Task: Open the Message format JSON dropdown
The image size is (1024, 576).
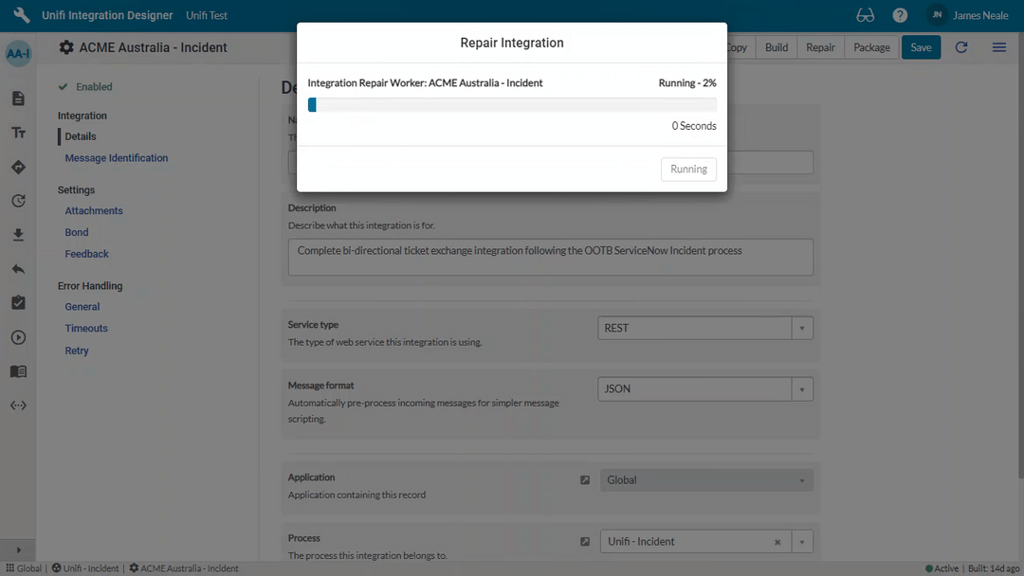Action: [801, 388]
